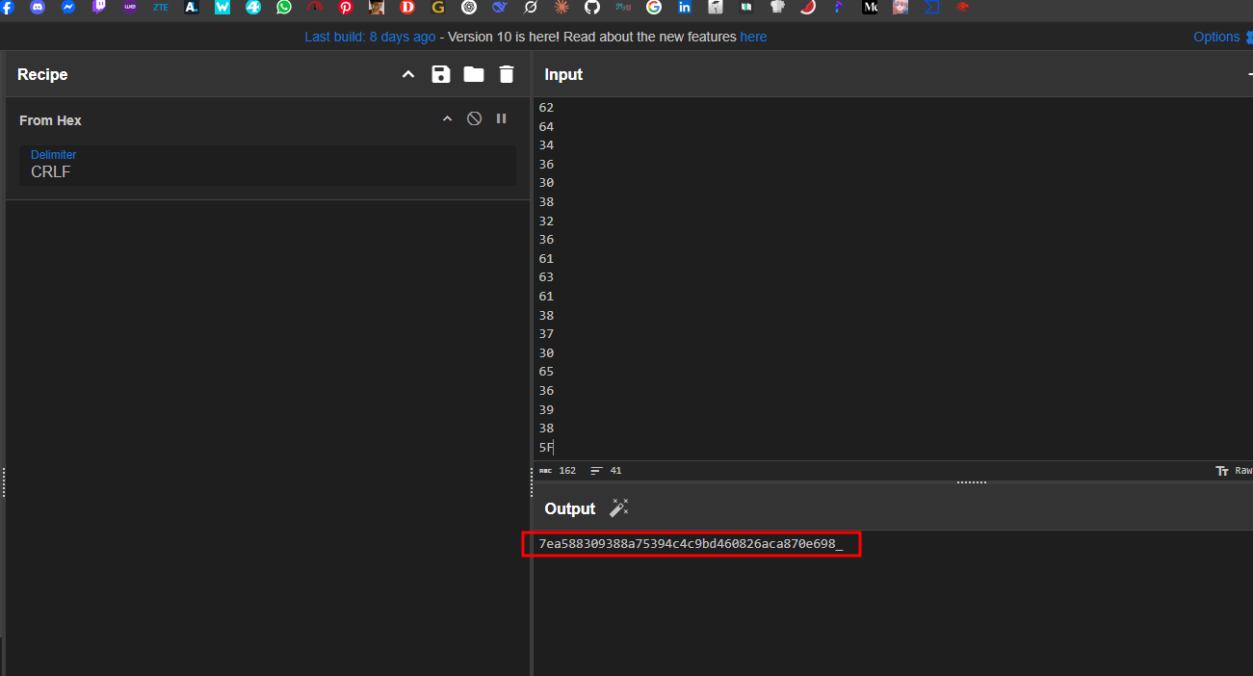The height and width of the screenshot is (676, 1253).
Task: Open the Load recipe folder icon
Action: coord(474,74)
